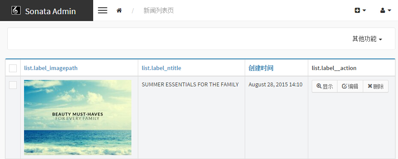This screenshot has width=398, height=159.
Task: Click the beach image thumbnail
Action: click(x=78, y=117)
